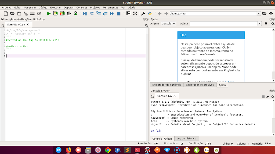
Task: Open the Arquivo menu
Action: tap(7, 7)
